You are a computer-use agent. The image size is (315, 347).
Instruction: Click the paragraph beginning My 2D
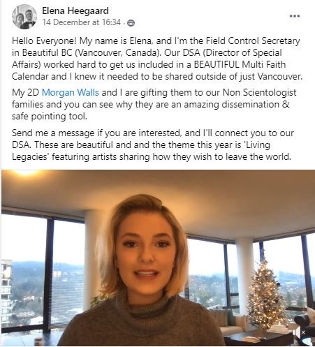[154, 105]
